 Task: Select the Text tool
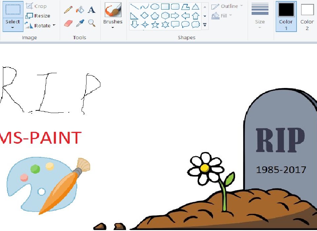click(91, 10)
